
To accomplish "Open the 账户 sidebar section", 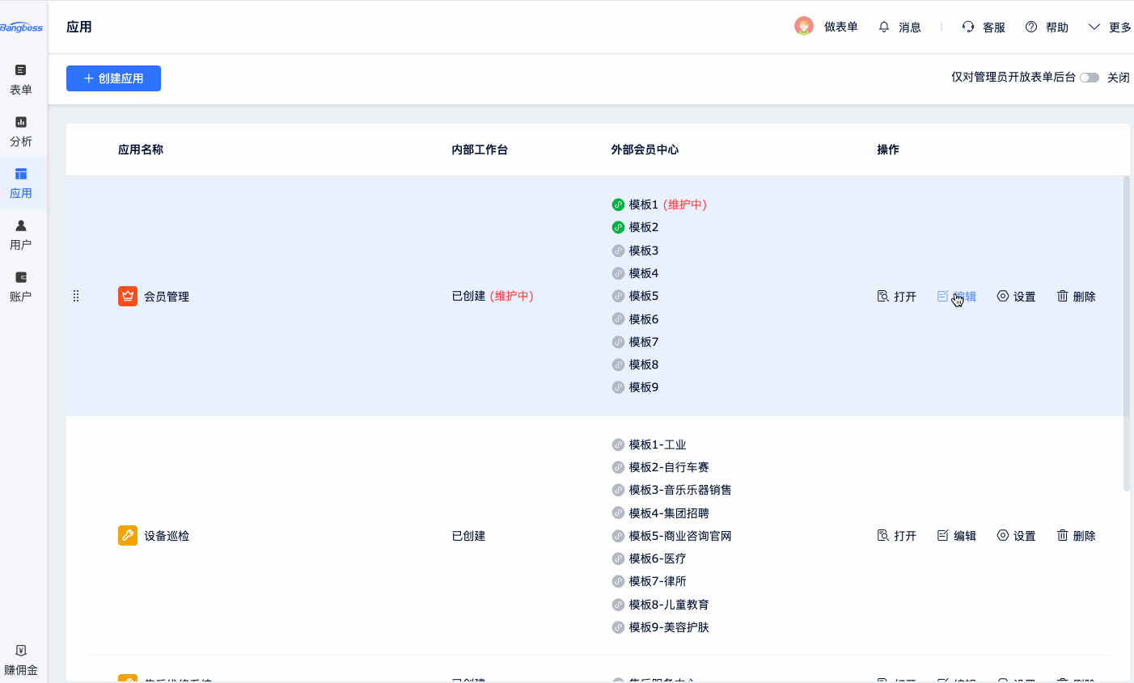I will 21,286.
